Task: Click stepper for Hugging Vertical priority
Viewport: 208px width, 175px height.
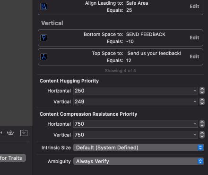Action: 202,101
